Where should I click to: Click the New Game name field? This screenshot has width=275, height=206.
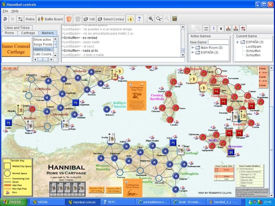[x=219, y=42]
